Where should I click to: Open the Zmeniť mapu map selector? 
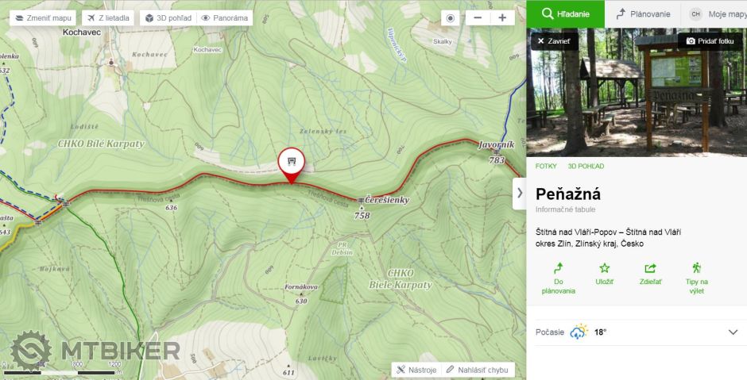(x=42, y=17)
